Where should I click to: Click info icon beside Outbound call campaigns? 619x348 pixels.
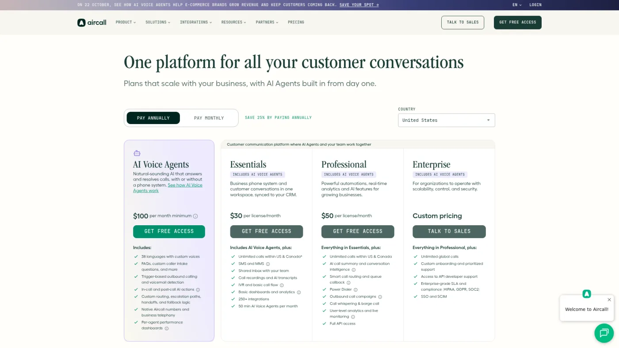coord(380,297)
